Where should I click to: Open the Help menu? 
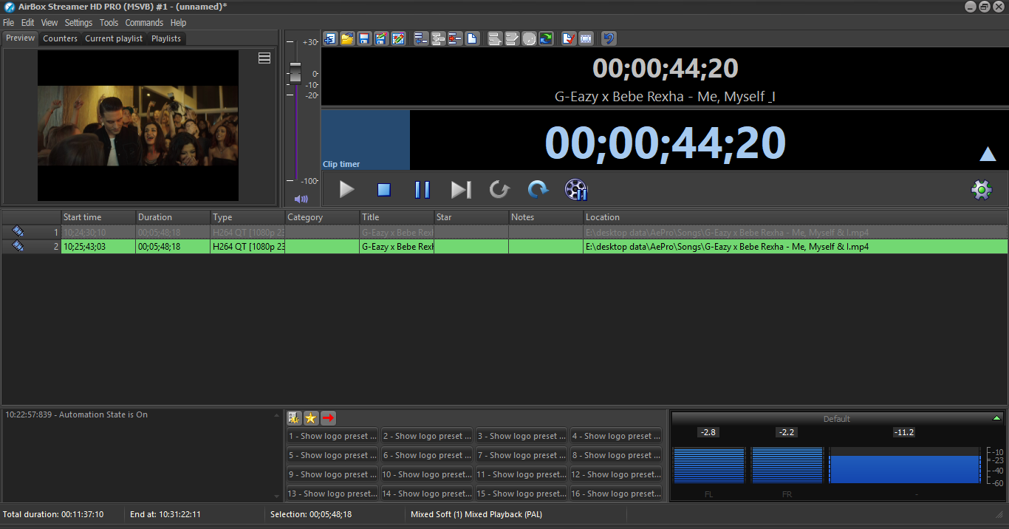pyautogui.click(x=178, y=23)
